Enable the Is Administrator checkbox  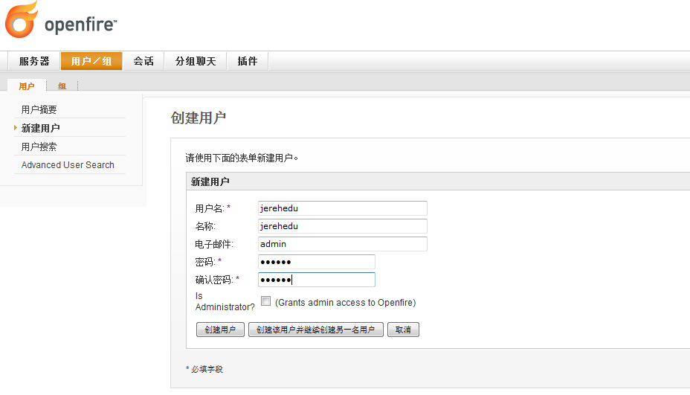tap(266, 301)
